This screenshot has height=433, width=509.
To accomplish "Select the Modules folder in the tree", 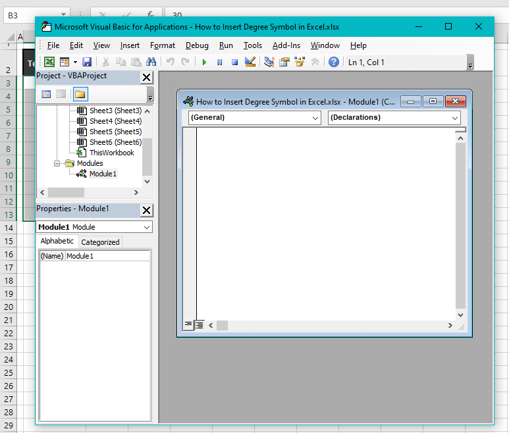I will coord(90,163).
